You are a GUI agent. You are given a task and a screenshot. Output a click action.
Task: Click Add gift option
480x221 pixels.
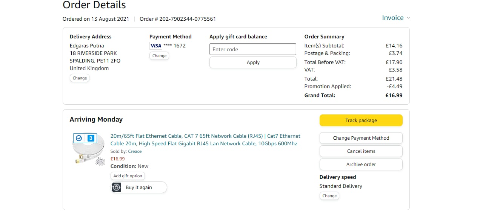click(128, 176)
